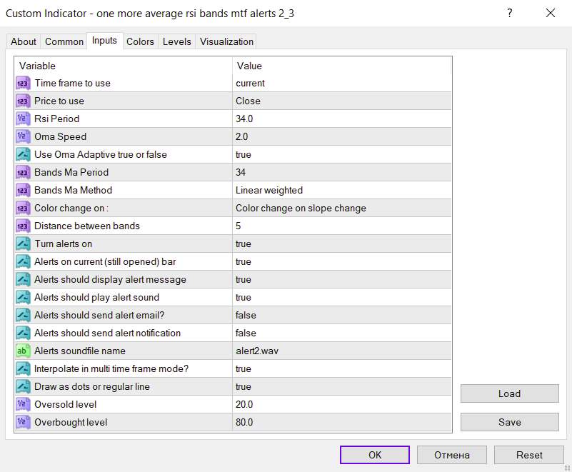This screenshot has height=472, width=572.
Task: Toggle Alerts should send alert email value
Action: click(x=341, y=315)
